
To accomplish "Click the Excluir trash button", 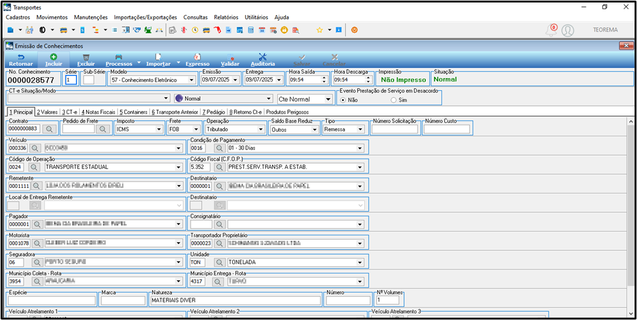I will pos(86,60).
